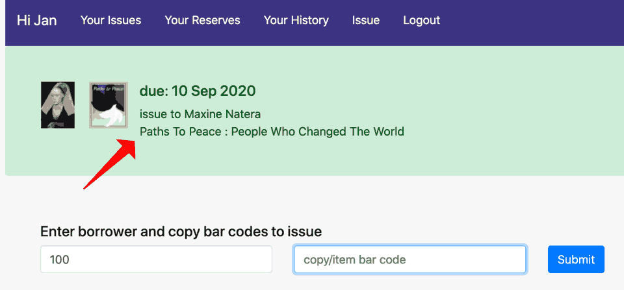This screenshot has width=624, height=290.
Task: Click the Paths to Peace book cover
Action: tap(108, 105)
